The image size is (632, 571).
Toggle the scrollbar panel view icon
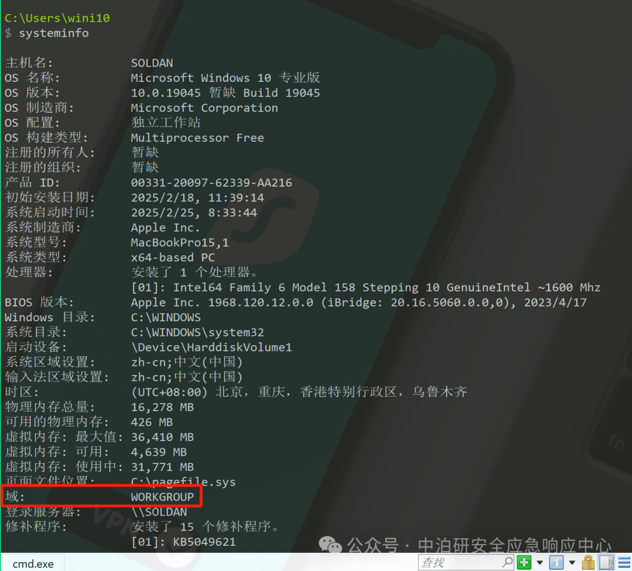[606, 563]
